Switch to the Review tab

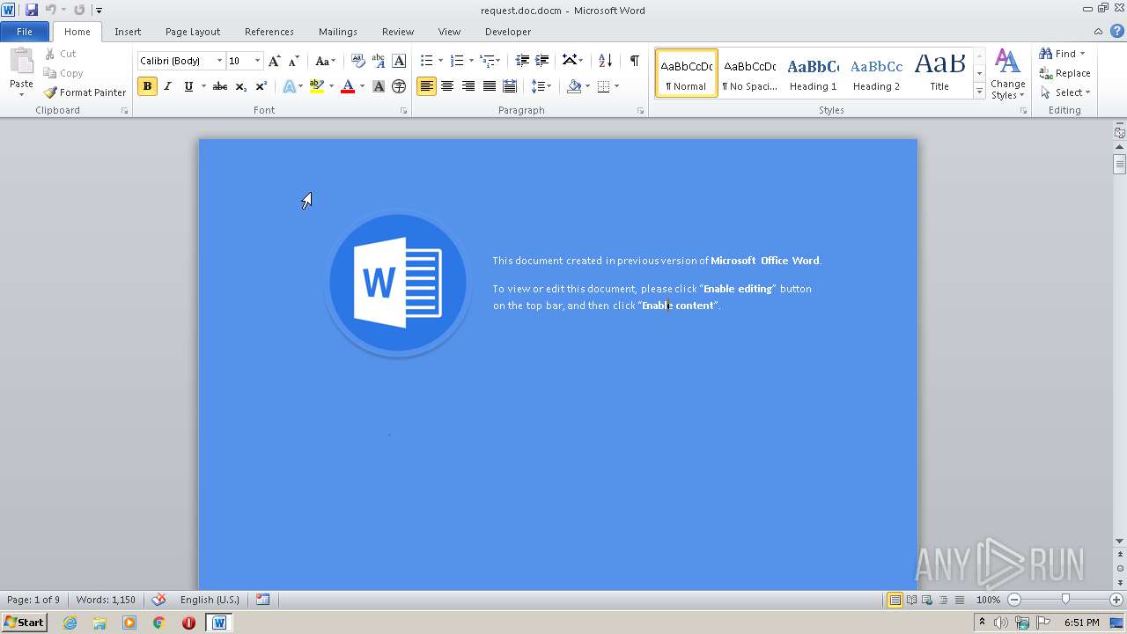(398, 32)
